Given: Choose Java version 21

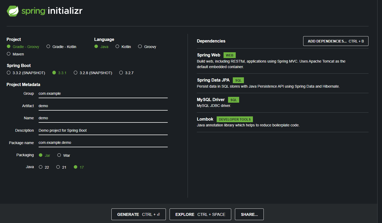Looking at the screenshot, I should click(x=61, y=167).
